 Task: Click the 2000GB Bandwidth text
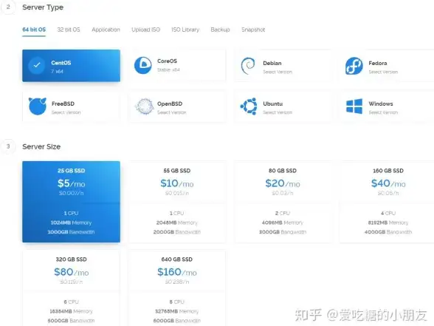[177, 232]
